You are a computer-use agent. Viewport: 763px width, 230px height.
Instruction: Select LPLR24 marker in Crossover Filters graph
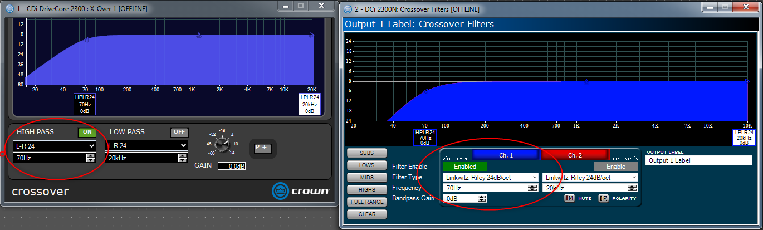[x=744, y=138]
